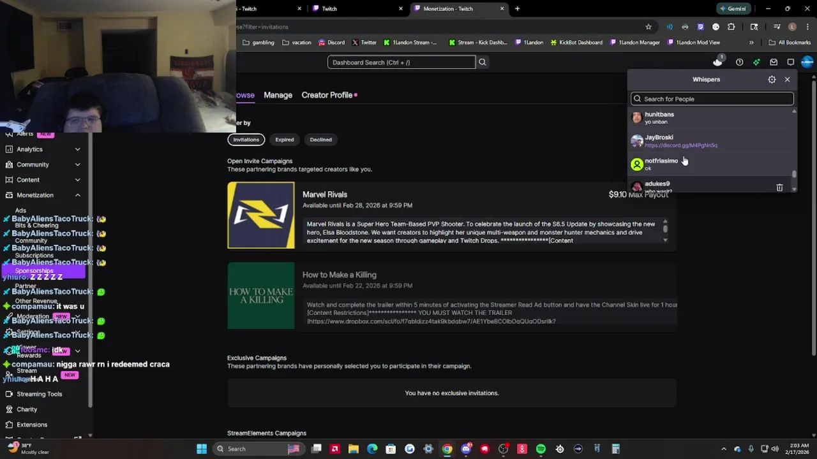Click the Dashboard Search magnifier button
Image resolution: width=817 pixels, height=459 pixels.
[483, 62]
